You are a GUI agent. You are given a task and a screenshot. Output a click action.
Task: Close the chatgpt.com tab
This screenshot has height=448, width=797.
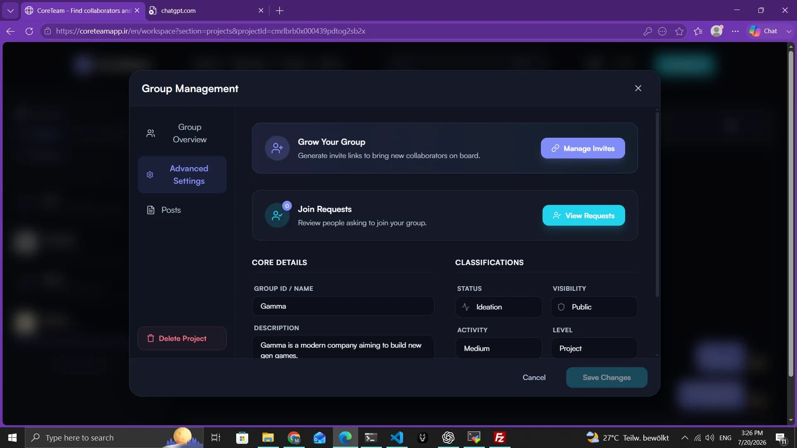point(261,10)
